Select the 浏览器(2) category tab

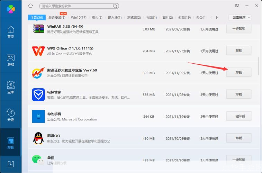[134, 17]
